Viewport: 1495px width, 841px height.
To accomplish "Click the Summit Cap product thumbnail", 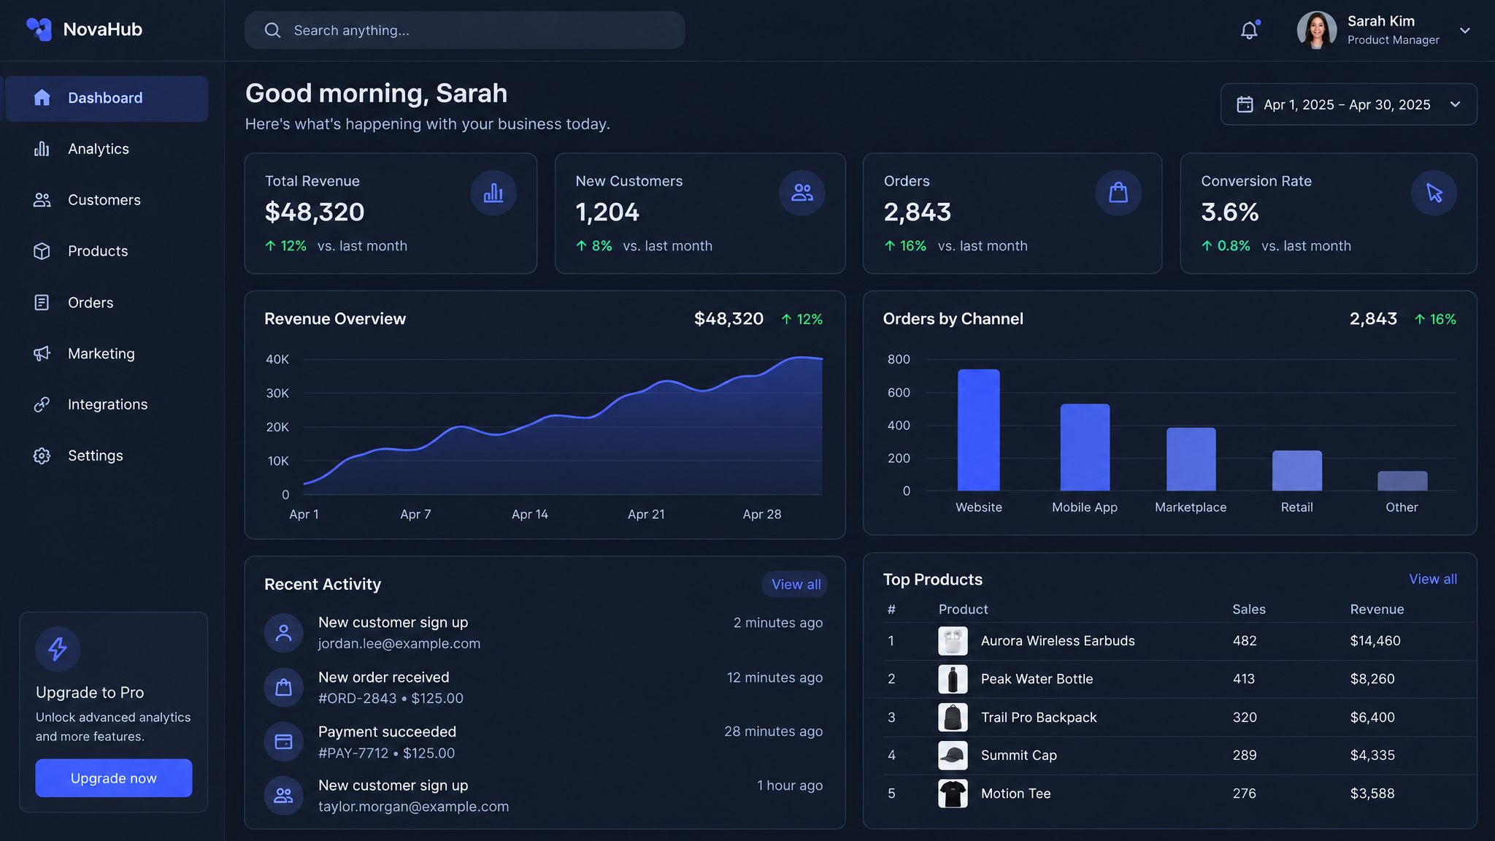I will 953,756.
